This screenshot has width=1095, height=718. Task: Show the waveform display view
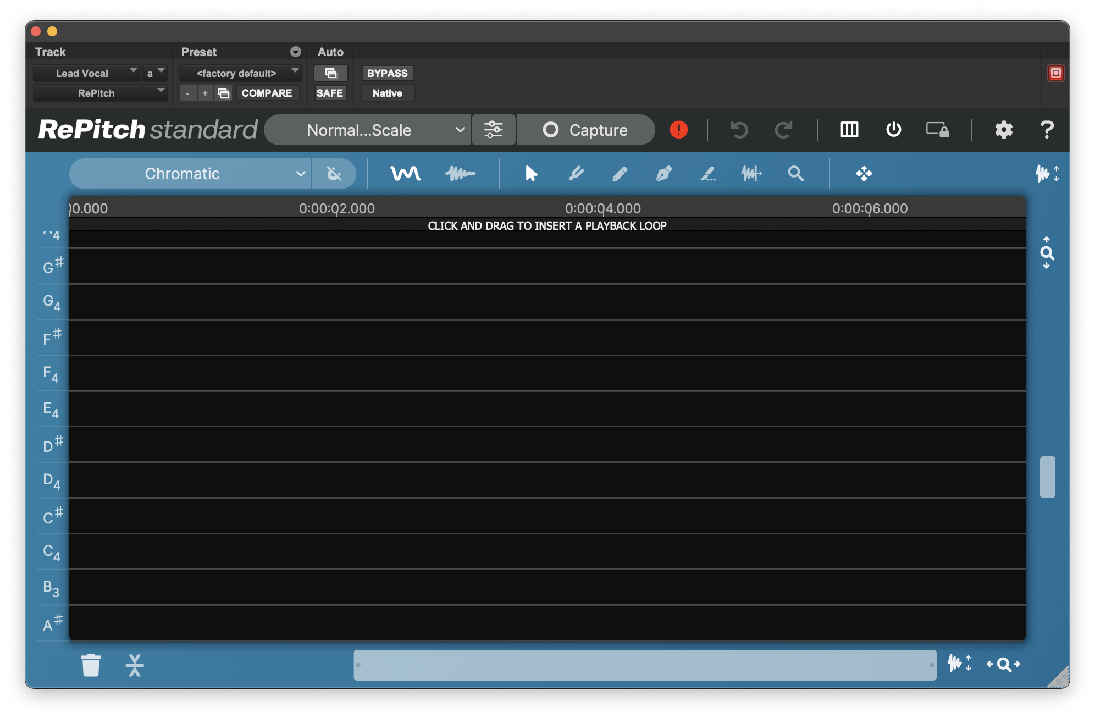460,174
